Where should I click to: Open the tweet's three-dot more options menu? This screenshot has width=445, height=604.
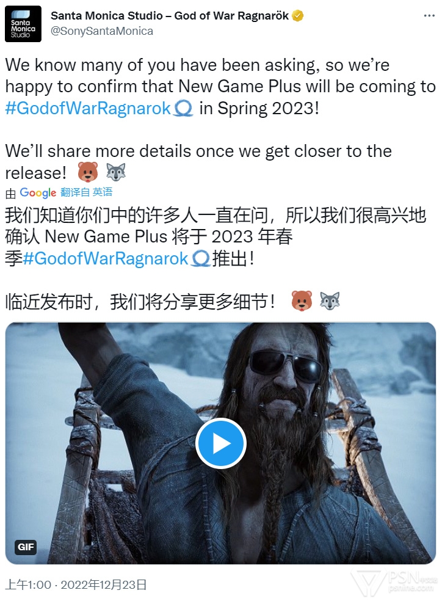coord(429,16)
